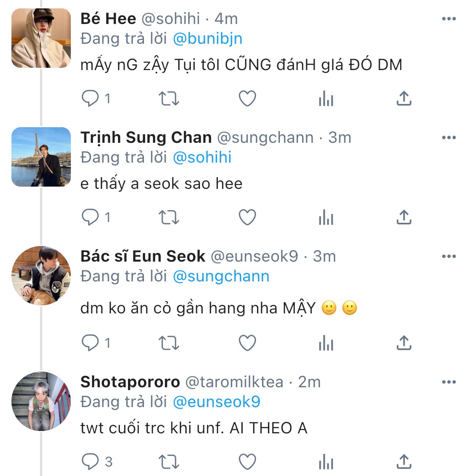Open more options on Bé Hee's tweet
Screen dimensions: 473x476
pos(449,19)
